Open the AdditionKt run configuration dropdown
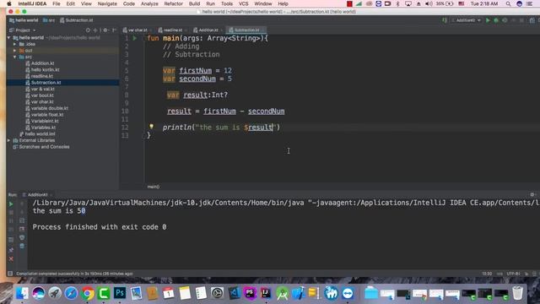This screenshot has height=304, width=540. click(467, 20)
